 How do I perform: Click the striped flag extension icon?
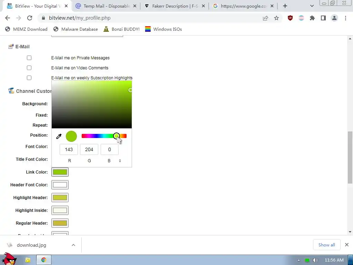[x=301, y=18]
